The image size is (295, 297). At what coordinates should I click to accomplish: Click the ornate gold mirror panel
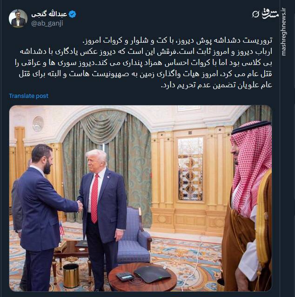tap(190, 169)
